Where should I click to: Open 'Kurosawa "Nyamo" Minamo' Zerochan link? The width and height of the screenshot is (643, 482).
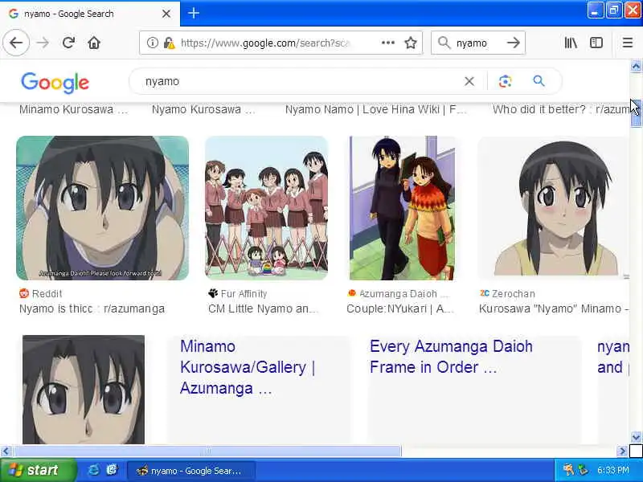pyautogui.click(x=554, y=308)
